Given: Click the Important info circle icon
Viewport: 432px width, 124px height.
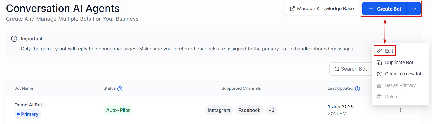Looking at the screenshot, I should click(14, 39).
